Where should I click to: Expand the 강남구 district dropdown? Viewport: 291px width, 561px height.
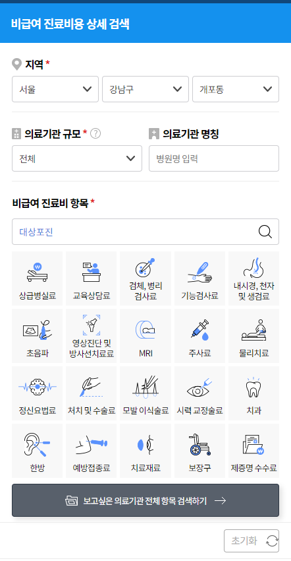(x=145, y=89)
